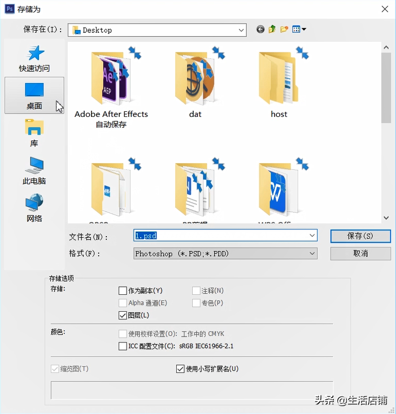
Task: Click the file list scrollbar down arrow
Action: tap(386, 217)
